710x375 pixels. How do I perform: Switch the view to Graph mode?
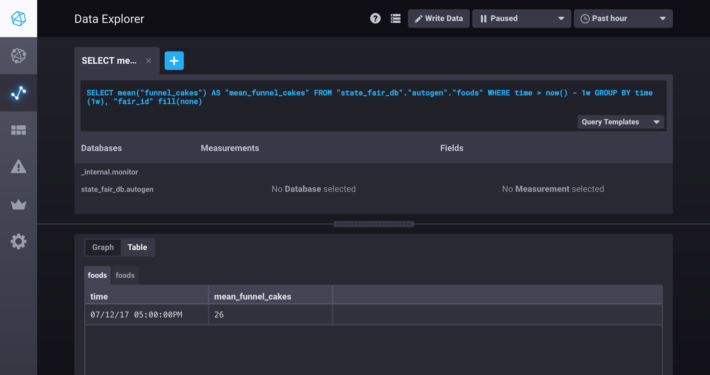[x=102, y=247]
